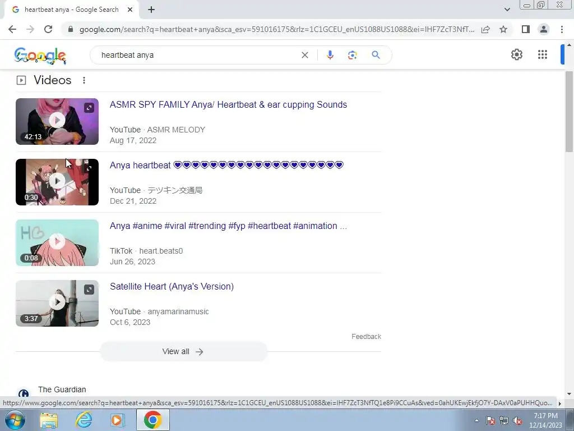Open a new browser tab
The width and height of the screenshot is (574, 431).
(151, 10)
